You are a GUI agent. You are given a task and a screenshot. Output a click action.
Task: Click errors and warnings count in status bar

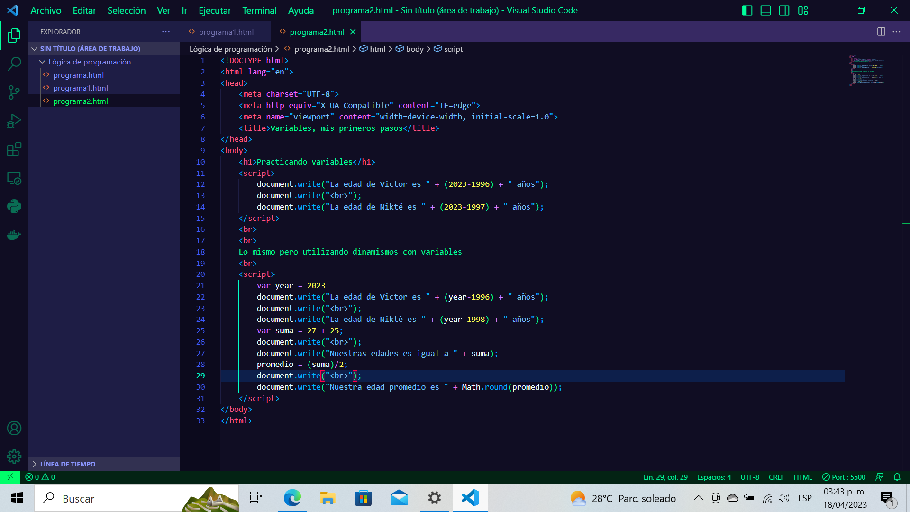(40, 477)
